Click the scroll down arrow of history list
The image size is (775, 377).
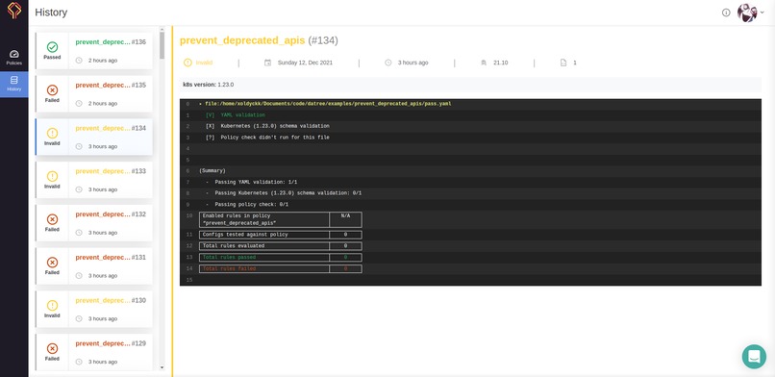(x=162, y=367)
